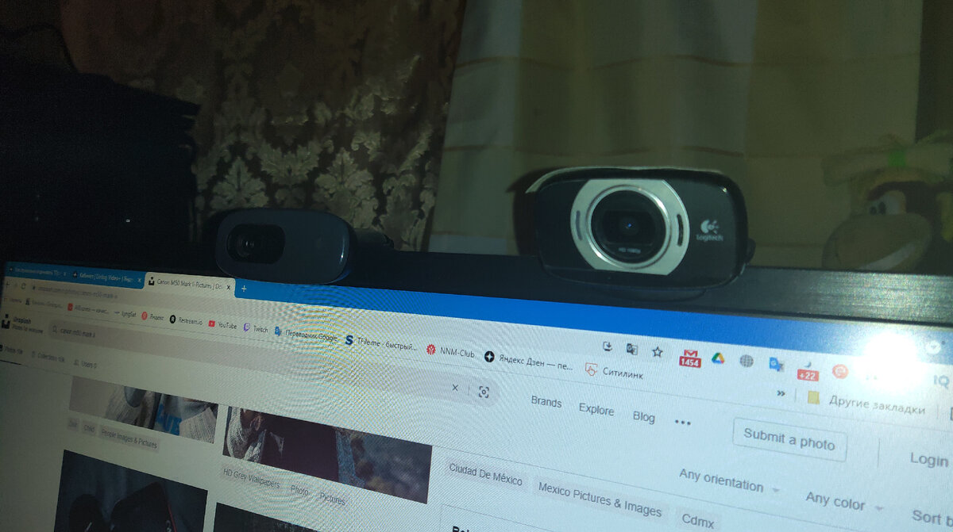Open a new tab with the plus button
The width and height of the screenshot is (953, 532).
click(x=243, y=289)
